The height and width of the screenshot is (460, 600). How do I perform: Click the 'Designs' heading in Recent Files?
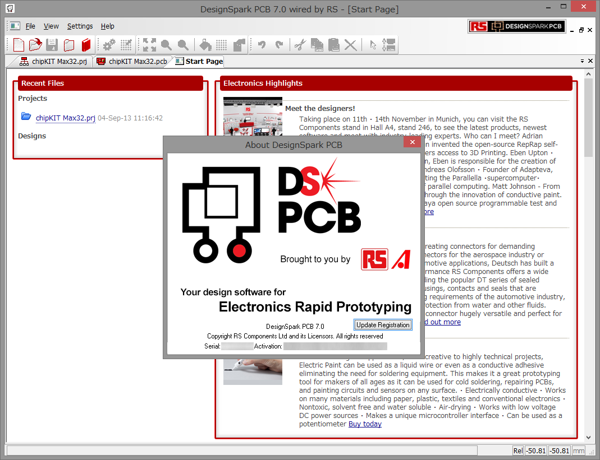click(32, 136)
